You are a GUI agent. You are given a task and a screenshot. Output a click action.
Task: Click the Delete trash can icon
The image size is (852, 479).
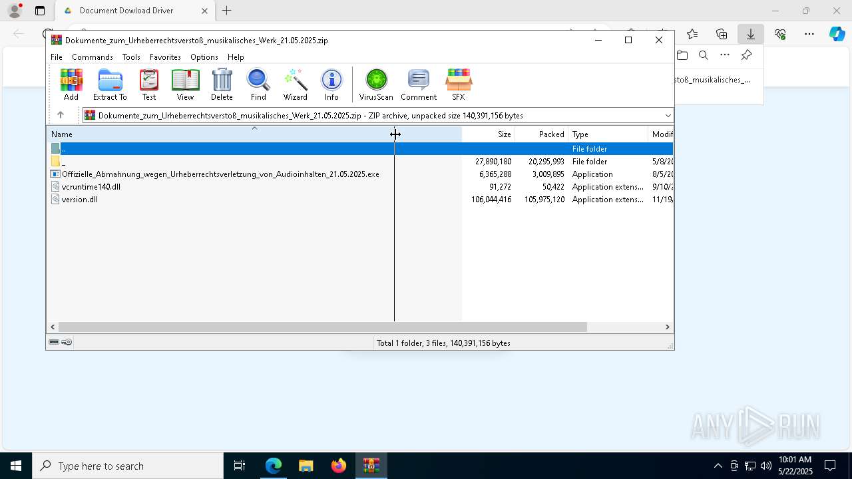(x=222, y=84)
